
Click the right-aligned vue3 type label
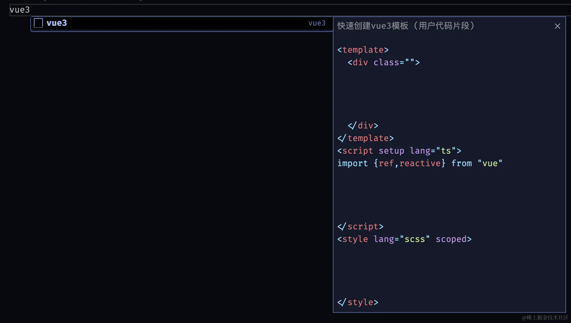(x=317, y=23)
